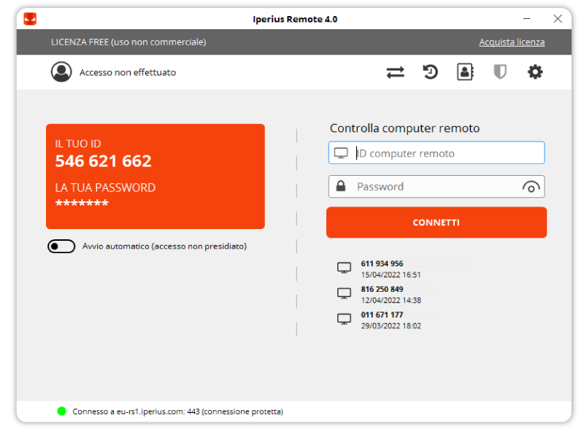Open the file transfer arrows icon
This screenshot has height=429, width=584.
395,72
